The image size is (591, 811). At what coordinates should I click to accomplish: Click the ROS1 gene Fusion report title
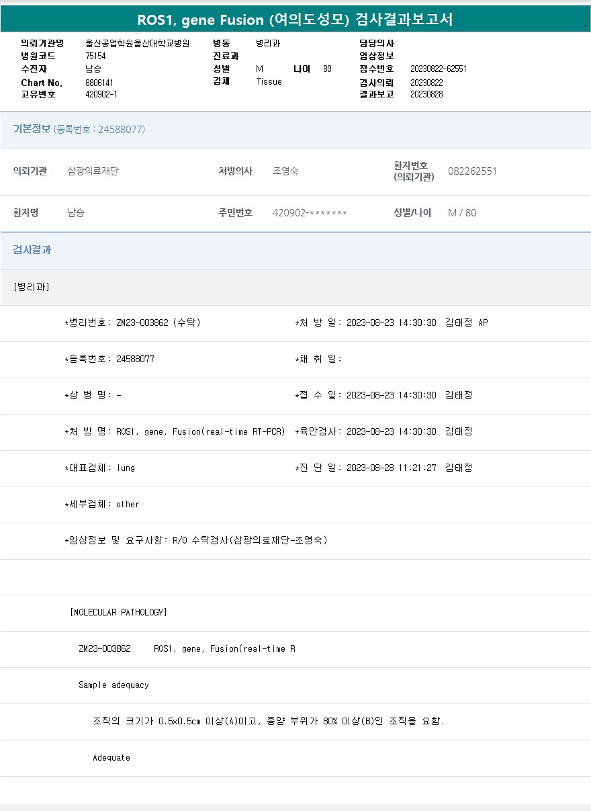(x=295, y=19)
